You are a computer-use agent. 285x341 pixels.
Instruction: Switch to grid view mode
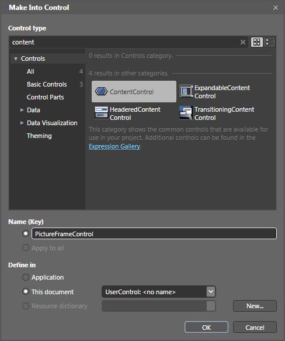pyautogui.click(x=257, y=42)
